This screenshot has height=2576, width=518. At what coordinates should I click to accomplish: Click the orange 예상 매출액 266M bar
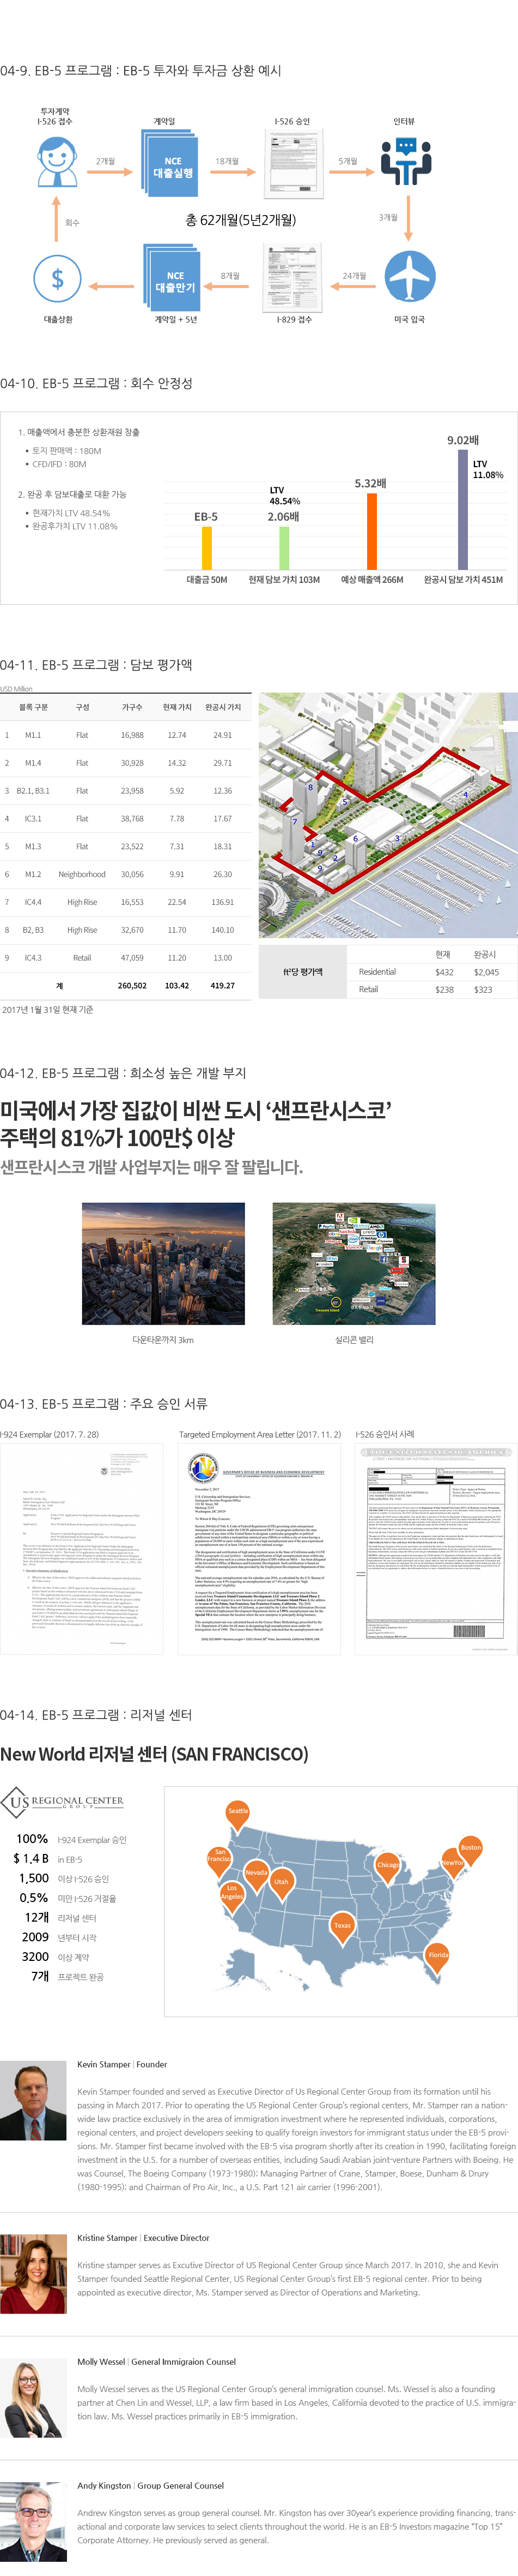(371, 531)
